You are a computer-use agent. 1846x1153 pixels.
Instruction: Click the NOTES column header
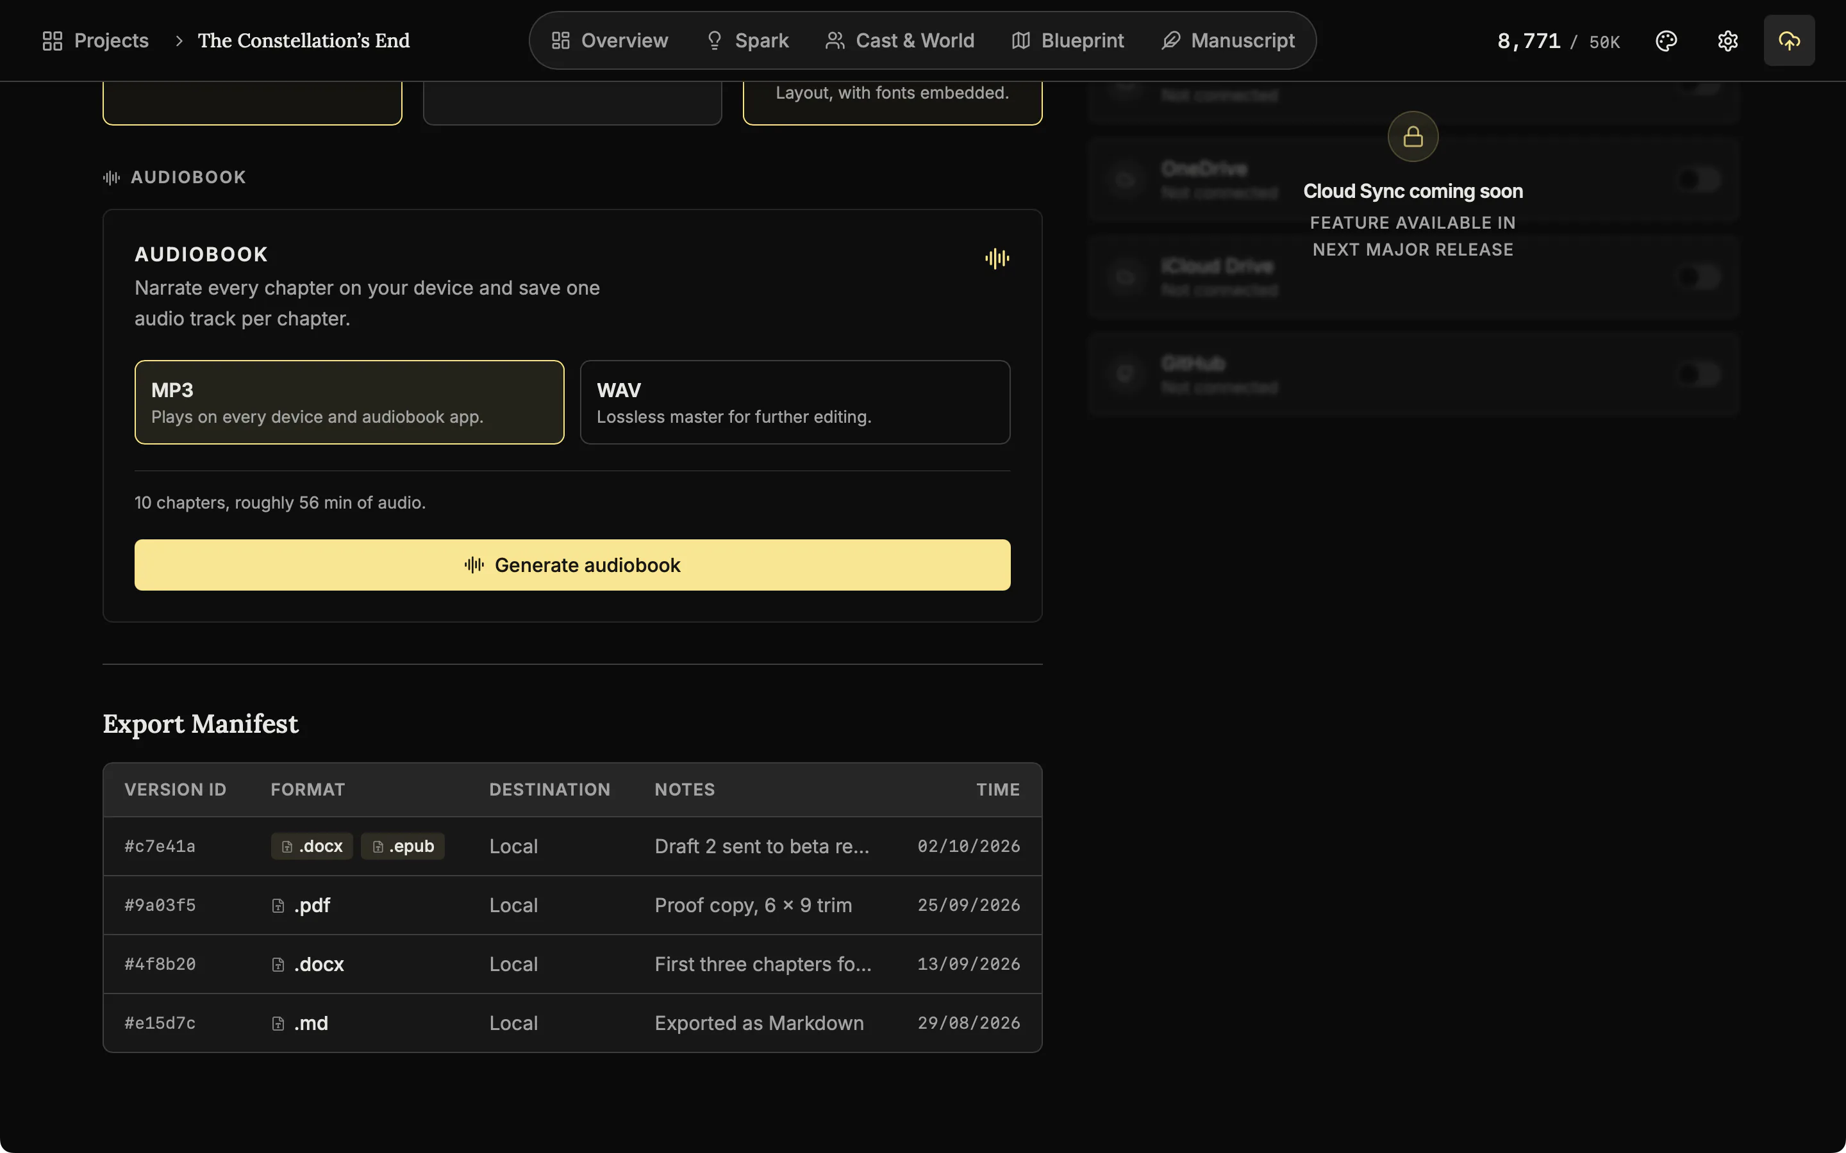coord(685,790)
